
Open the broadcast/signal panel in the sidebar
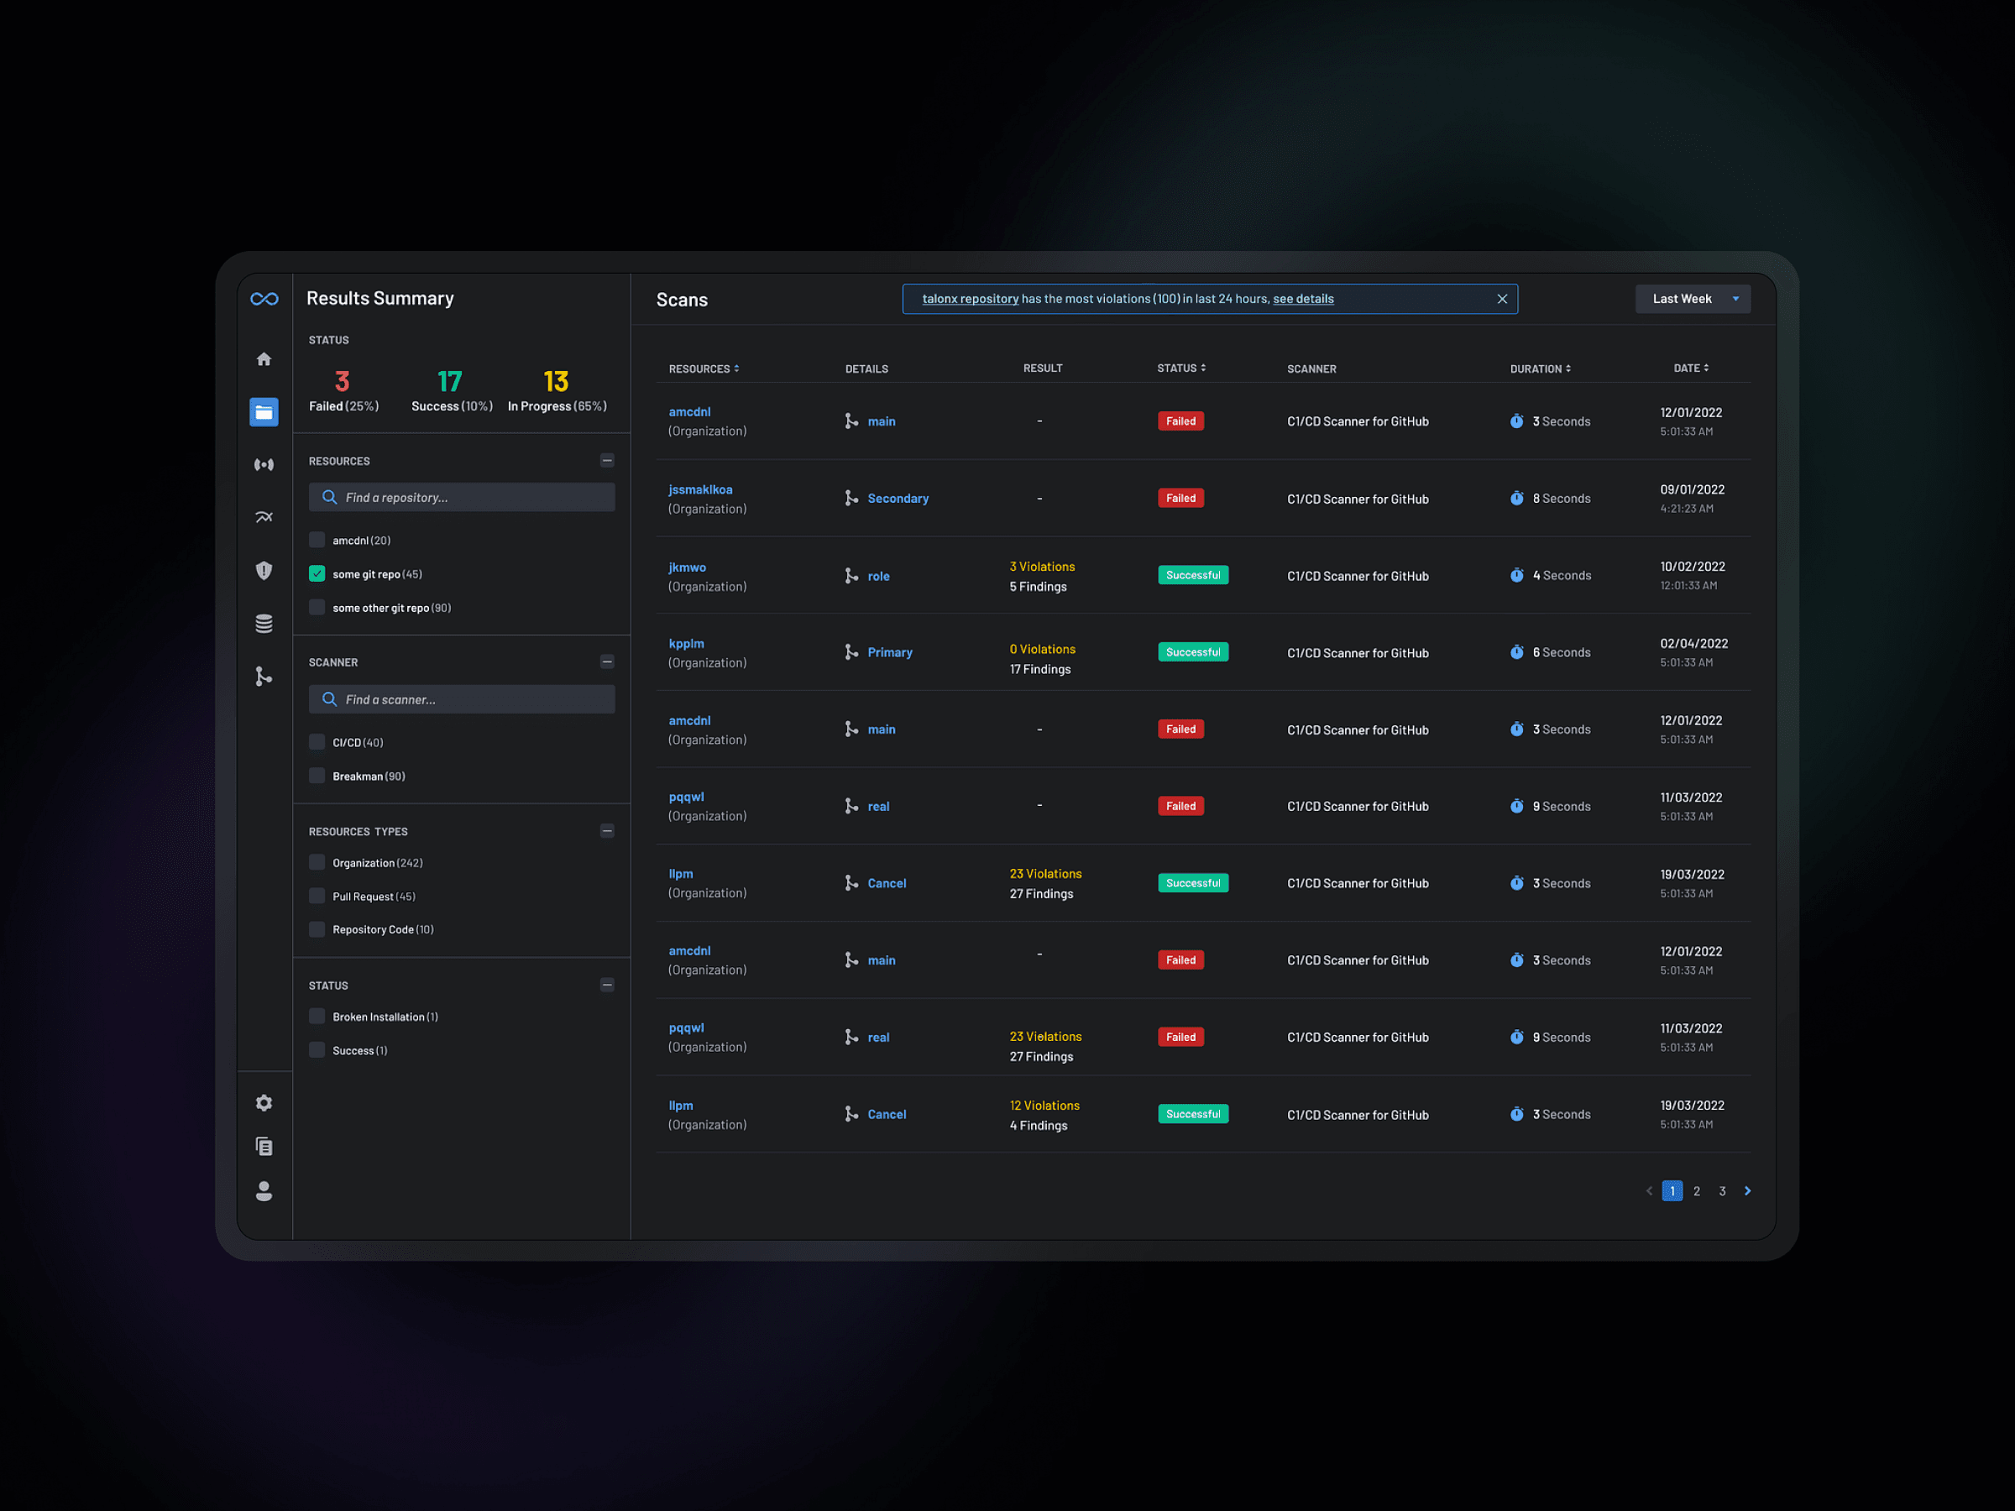[x=264, y=464]
